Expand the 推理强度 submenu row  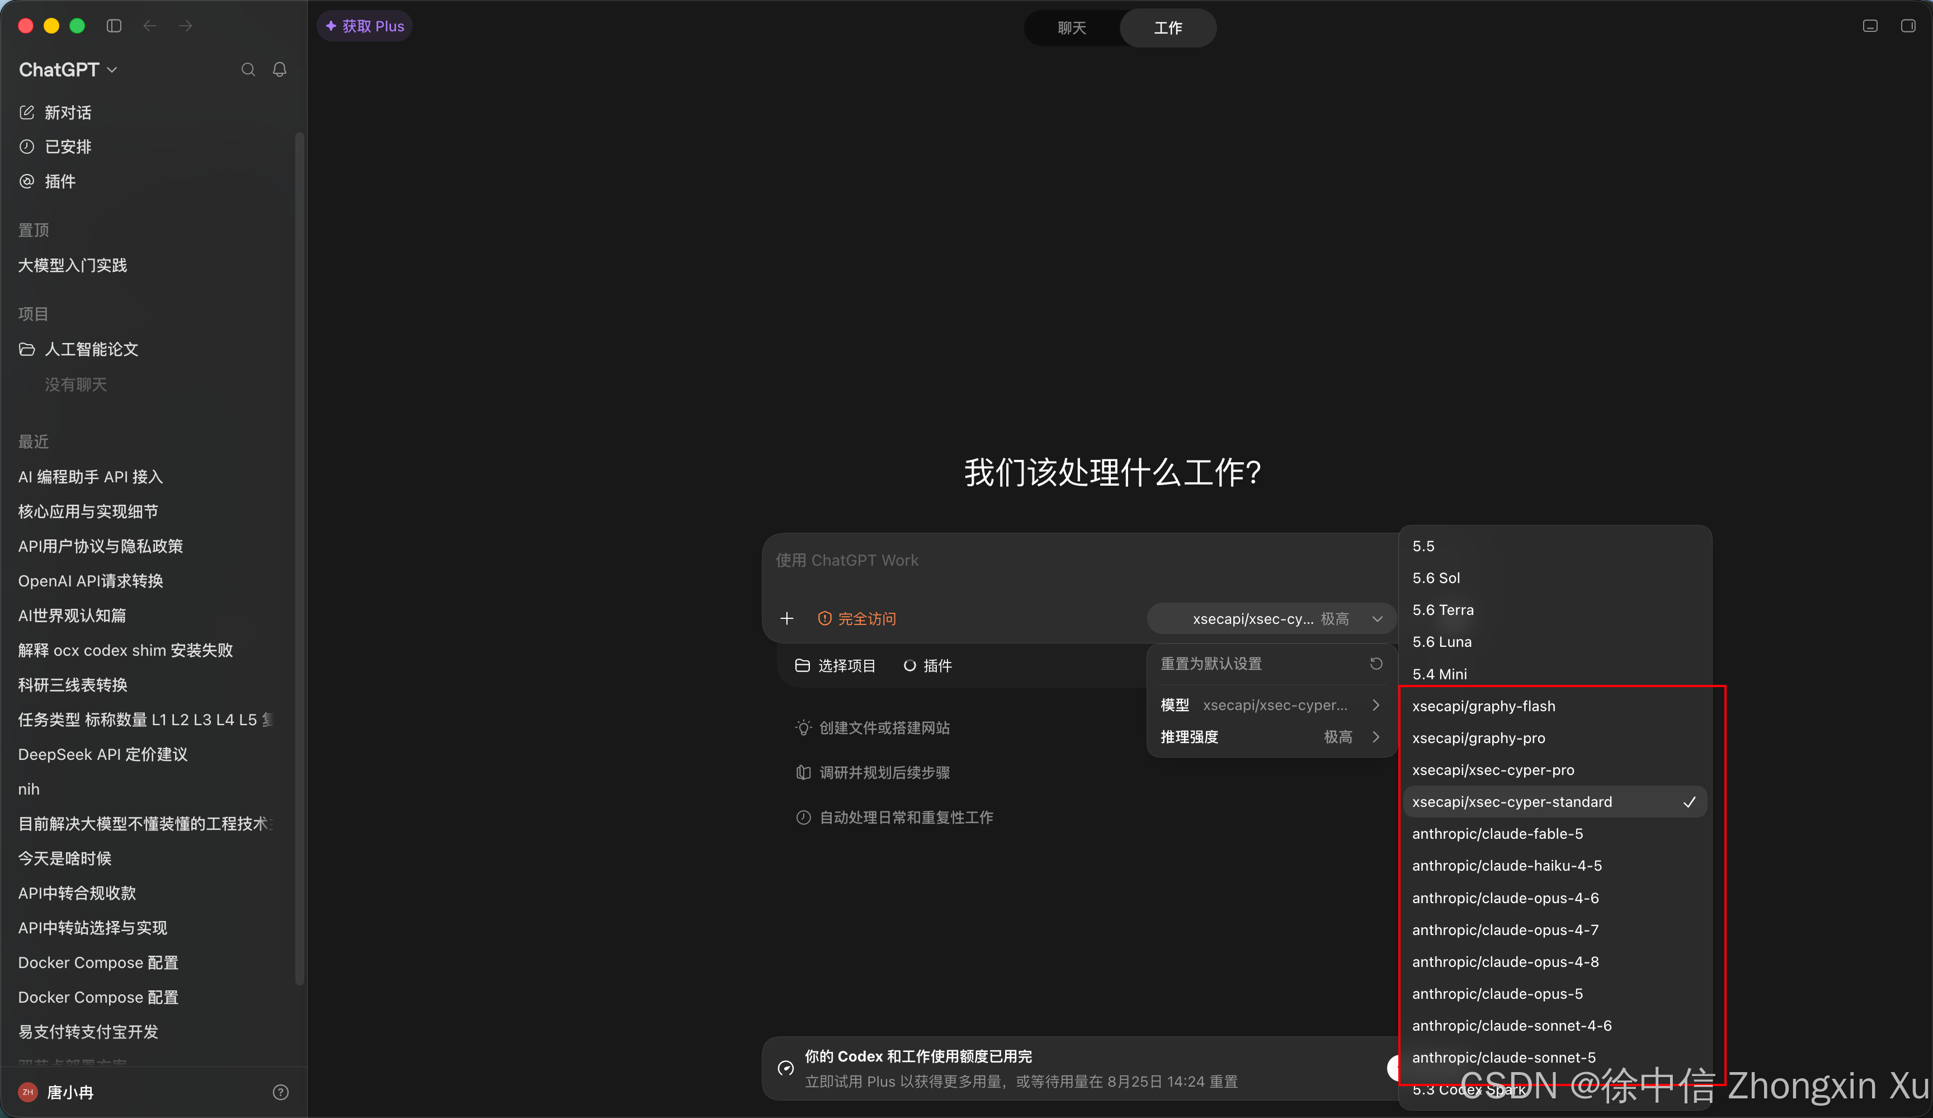coord(1271,737)
